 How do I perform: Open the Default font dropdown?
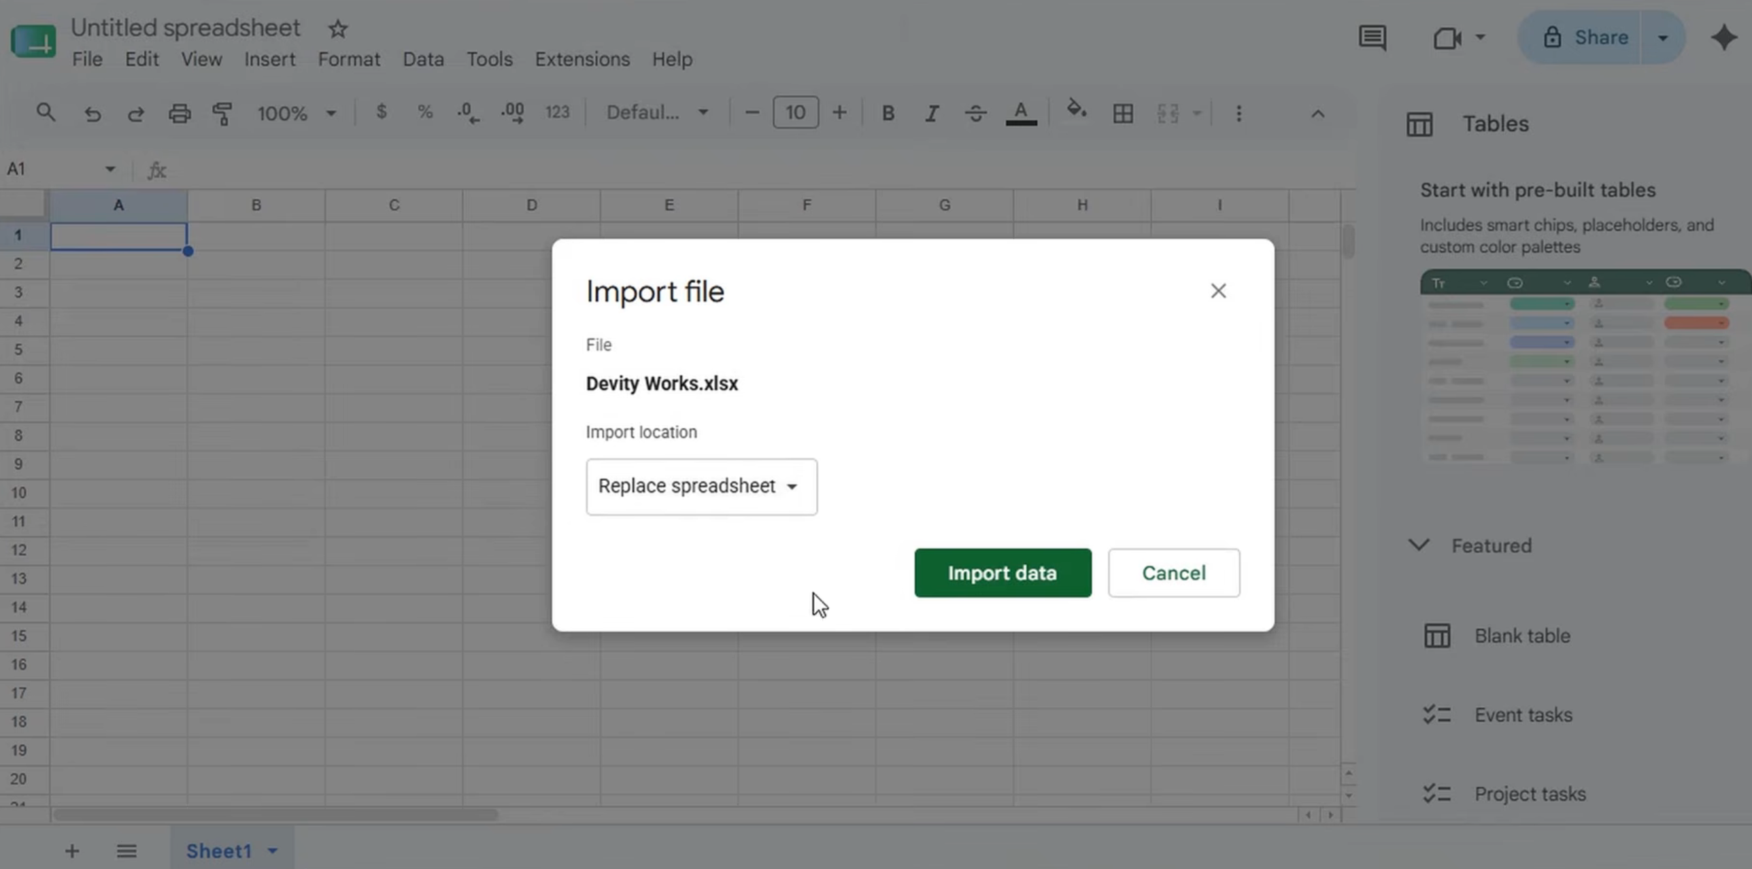click(x=658, y=112)
